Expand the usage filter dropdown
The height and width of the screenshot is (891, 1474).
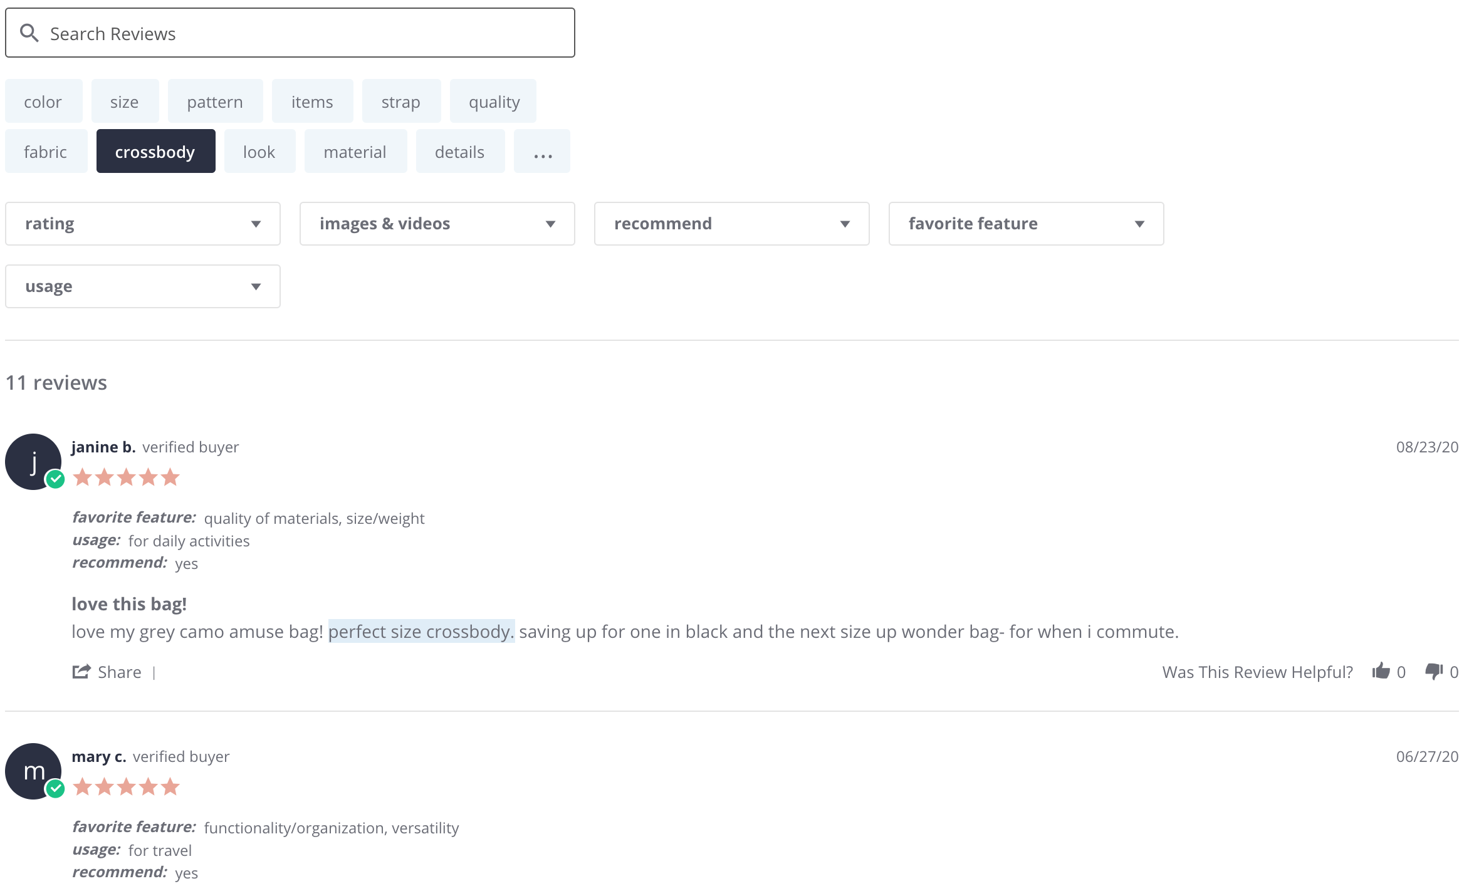coord(143,286)
